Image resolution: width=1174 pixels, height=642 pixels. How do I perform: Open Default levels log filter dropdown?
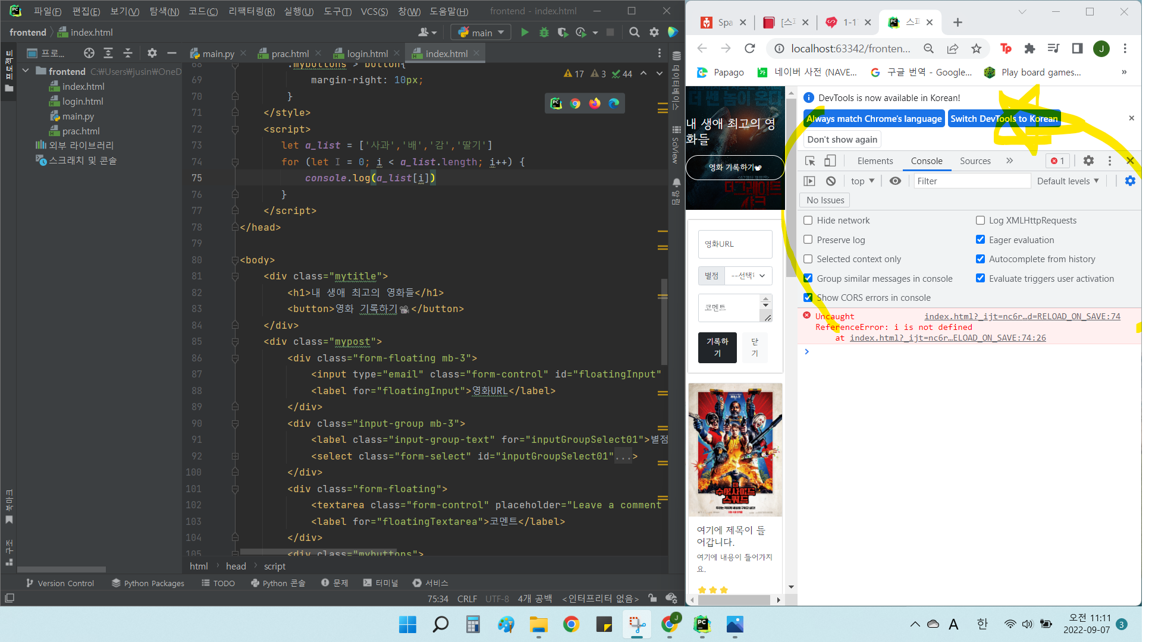pos(1068,181)
